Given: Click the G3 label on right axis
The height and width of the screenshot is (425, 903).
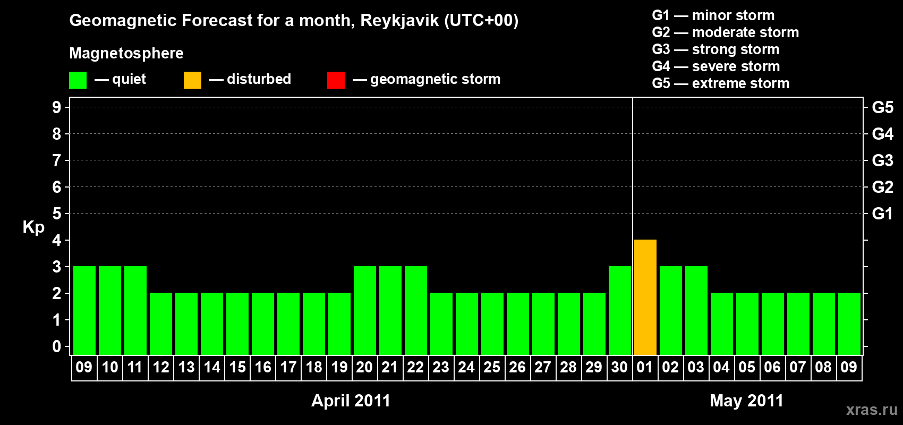Looking at the screenshot, I should (883, 160).
